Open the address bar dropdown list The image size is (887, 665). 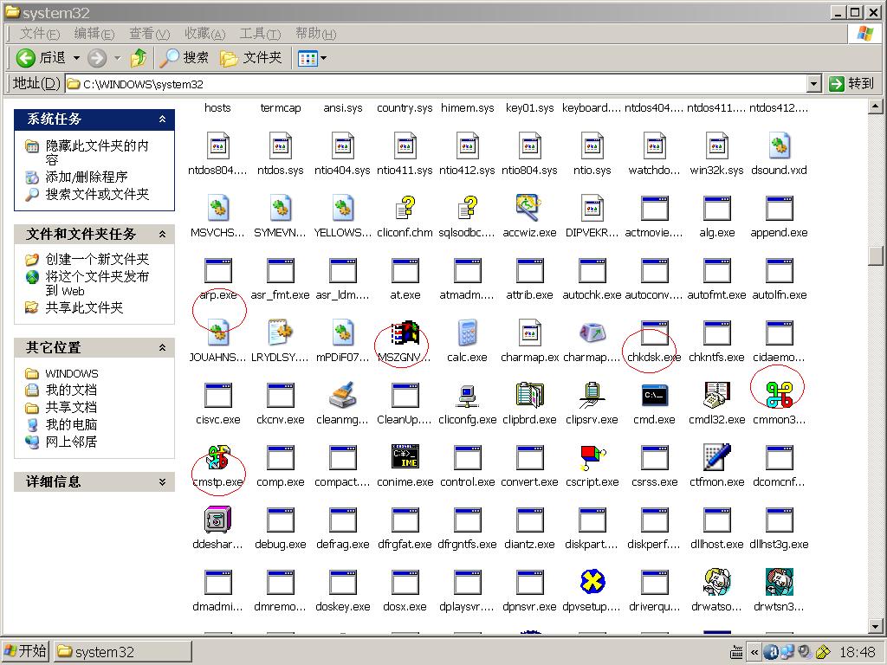point(813,84)
